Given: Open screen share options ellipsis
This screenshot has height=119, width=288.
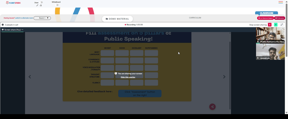Looking at the screenshot, I should [22, 30].
